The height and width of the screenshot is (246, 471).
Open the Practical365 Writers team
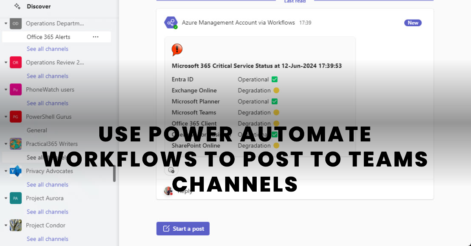52,144
